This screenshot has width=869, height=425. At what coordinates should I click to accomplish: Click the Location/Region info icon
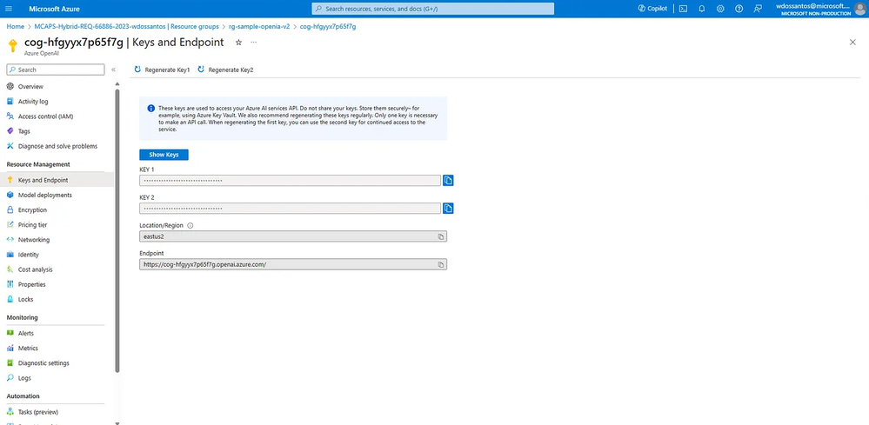(x=191, y=226)
